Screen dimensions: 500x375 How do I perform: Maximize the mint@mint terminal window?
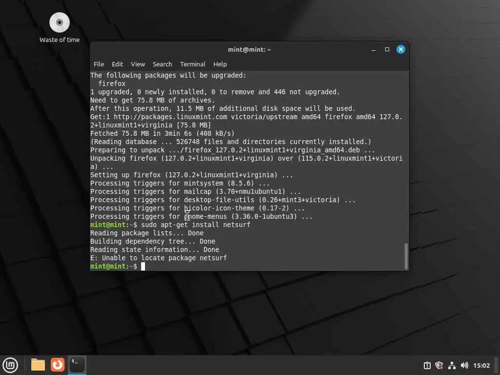pyautogui.click(x=387, y=49)
